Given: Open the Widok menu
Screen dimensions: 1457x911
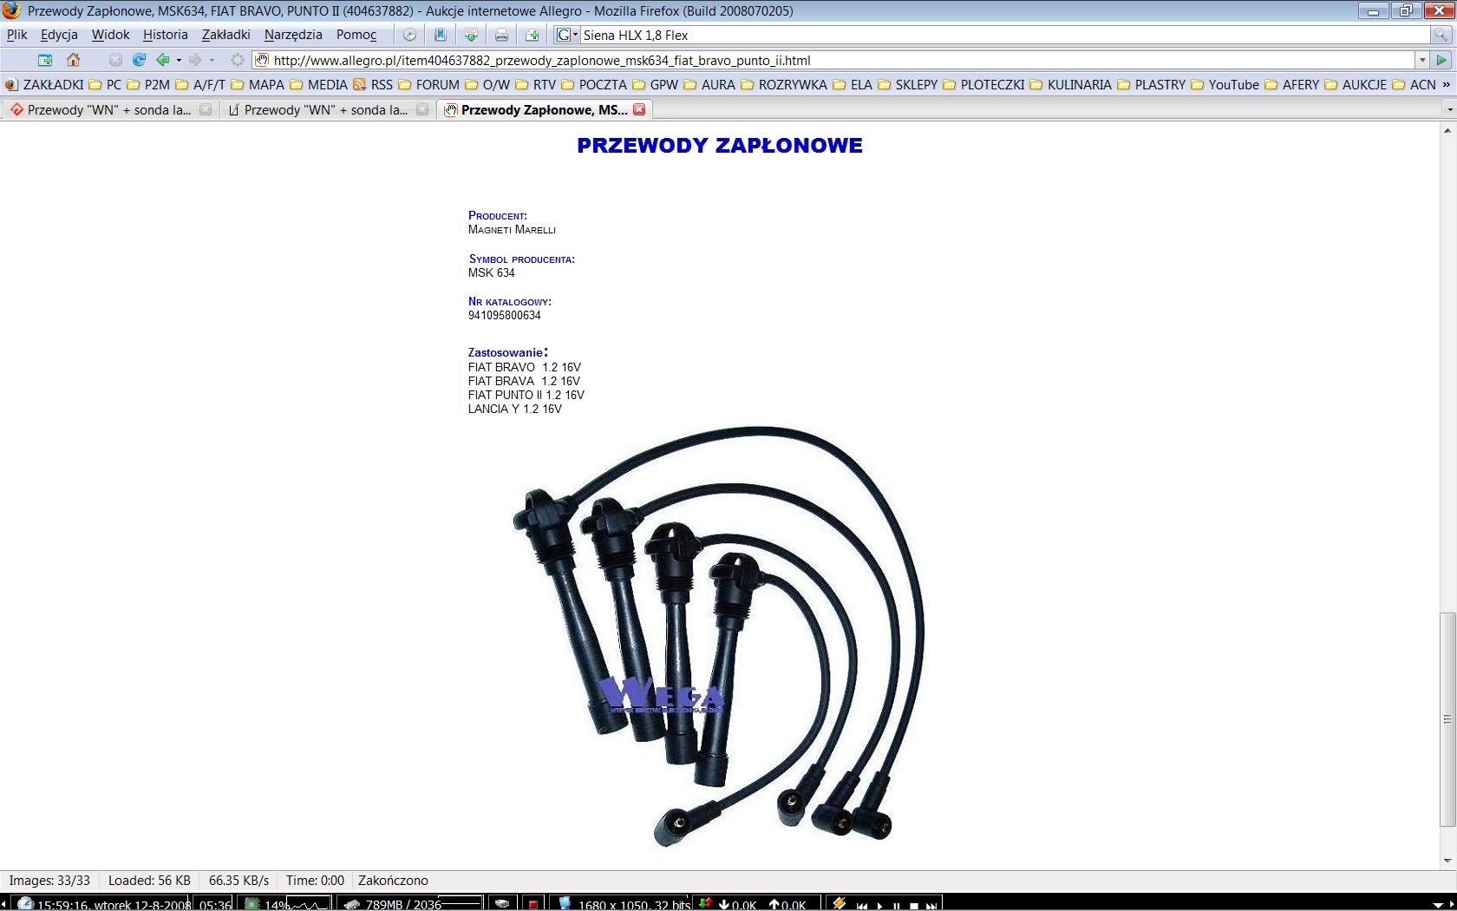Looking at the screenshot, I should (110, 35).
